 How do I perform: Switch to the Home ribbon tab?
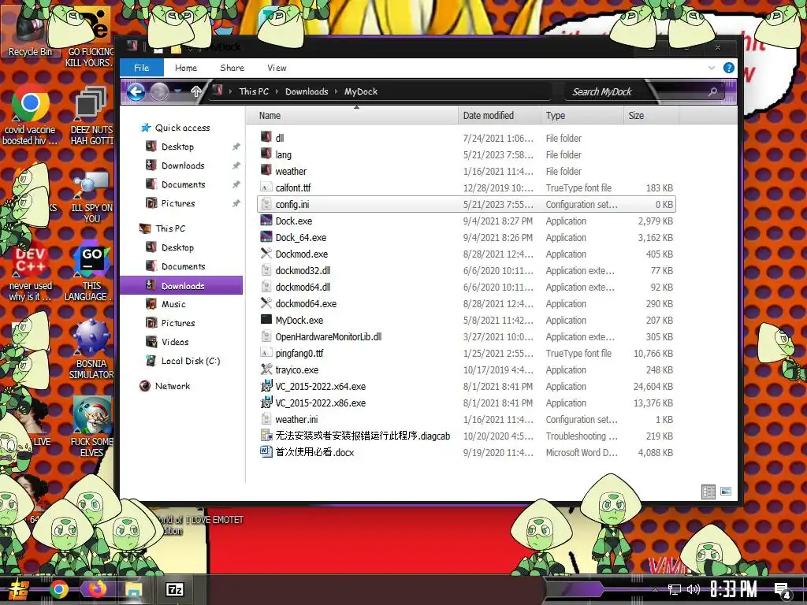[x=186, y=68]
